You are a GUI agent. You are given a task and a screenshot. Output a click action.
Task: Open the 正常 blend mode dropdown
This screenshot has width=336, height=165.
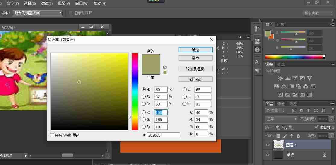point(281,119)
